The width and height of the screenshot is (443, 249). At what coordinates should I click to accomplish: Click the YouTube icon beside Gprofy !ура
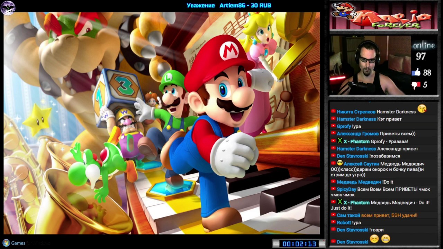(x=333, y=126)
